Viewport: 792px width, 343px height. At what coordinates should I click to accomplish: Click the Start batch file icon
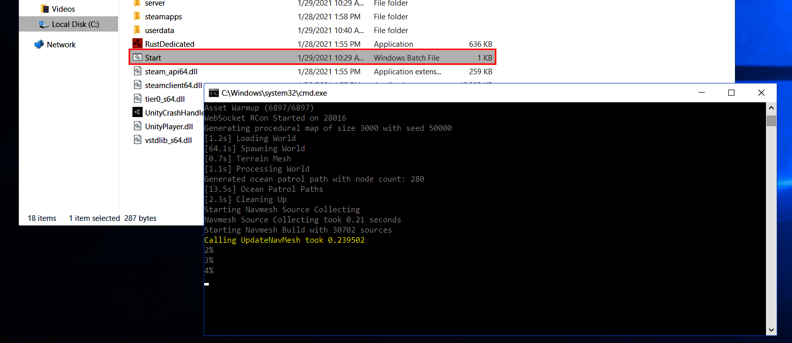[138, 58]
